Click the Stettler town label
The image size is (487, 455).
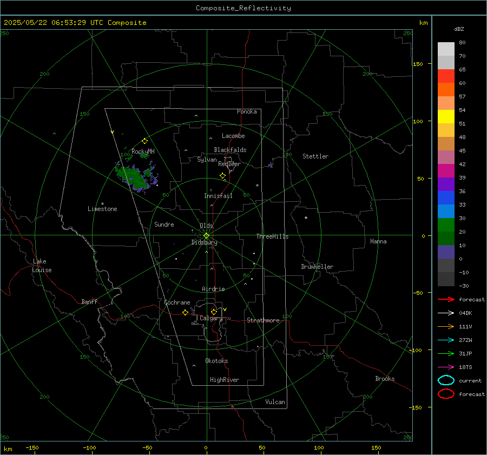(315, 156)
